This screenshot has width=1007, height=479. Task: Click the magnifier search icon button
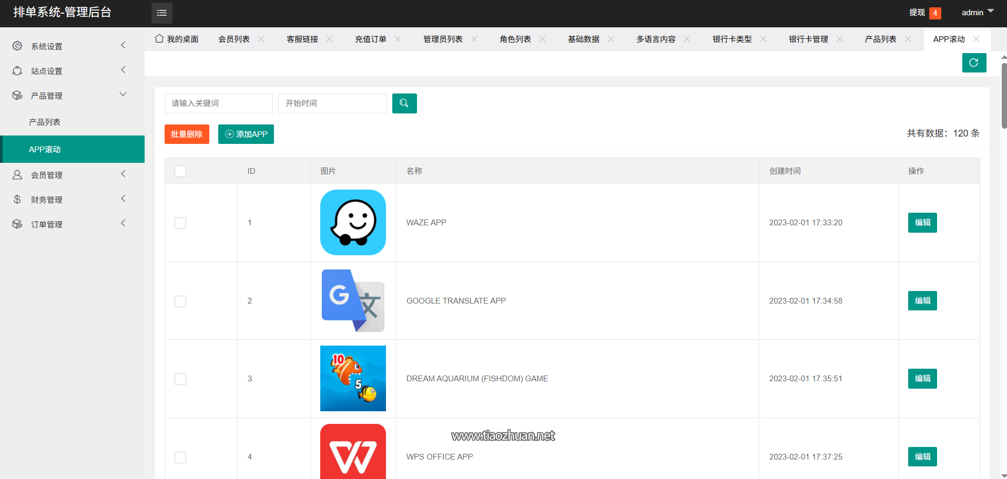404,103
